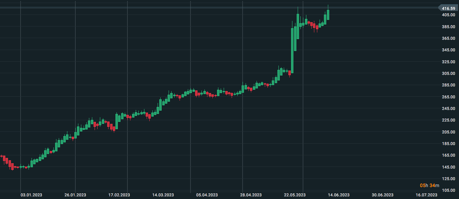
Task: Select the 16.07.2023 date on time axis
Action: pyautogui.click(x=426, y=195)
